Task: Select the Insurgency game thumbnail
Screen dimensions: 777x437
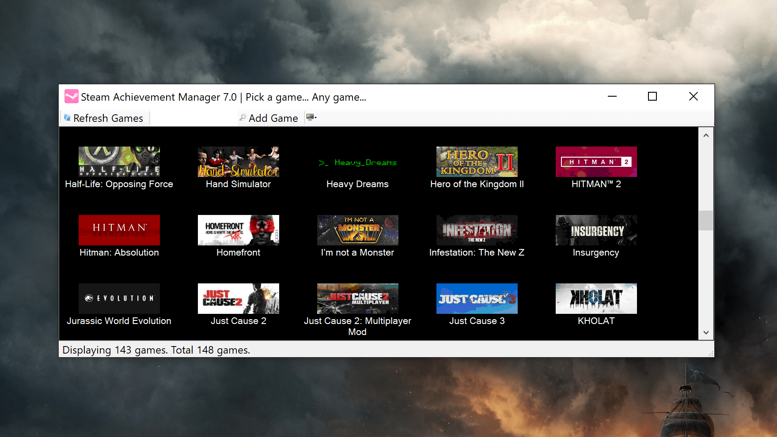Action: click(596, 230)
